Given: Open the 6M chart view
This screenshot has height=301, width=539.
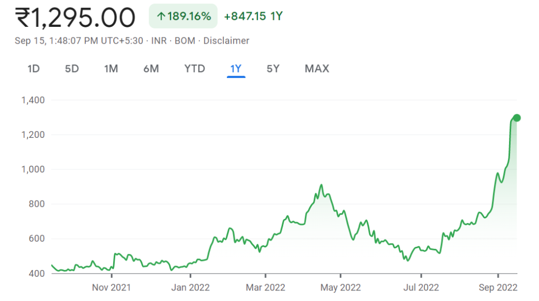Looking at the screenshot, I should click(x=151, y=68).
